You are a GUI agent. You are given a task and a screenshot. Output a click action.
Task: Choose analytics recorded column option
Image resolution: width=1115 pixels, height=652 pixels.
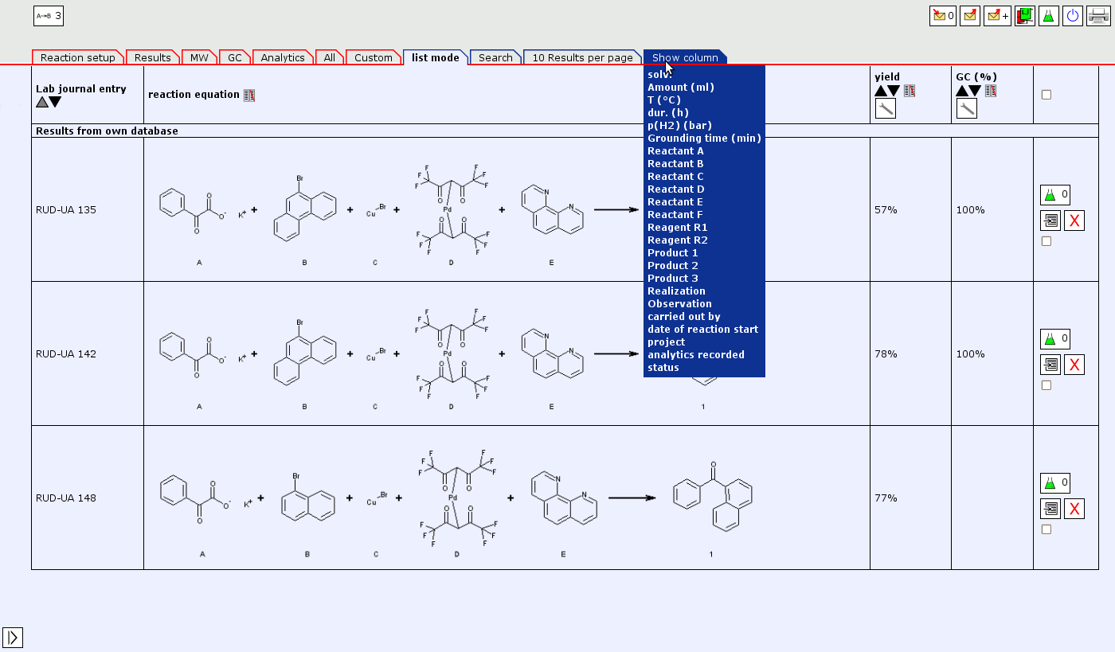pos(696,355)
